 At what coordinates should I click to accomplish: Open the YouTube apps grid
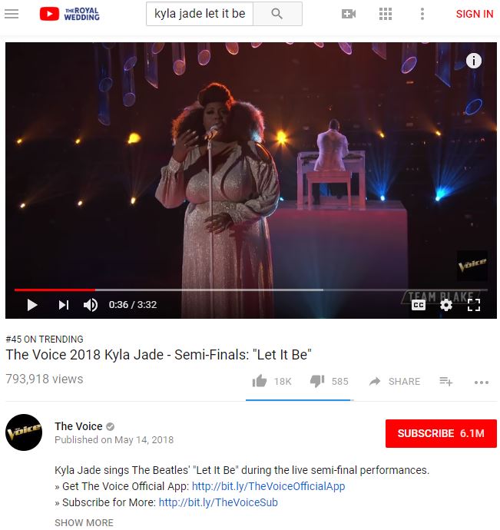click(x=386, y=14)
